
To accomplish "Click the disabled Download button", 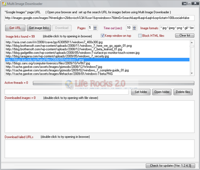I will [62, 28].
